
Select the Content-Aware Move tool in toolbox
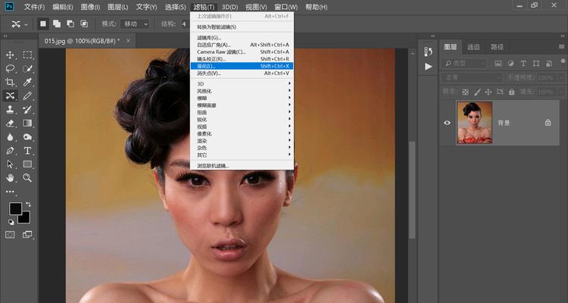(10, 95)
